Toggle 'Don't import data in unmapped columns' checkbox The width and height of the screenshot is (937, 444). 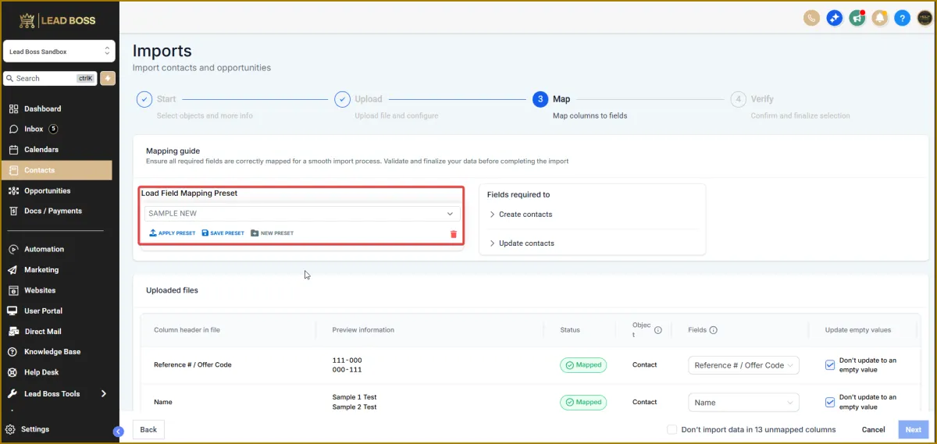(672, 429)
